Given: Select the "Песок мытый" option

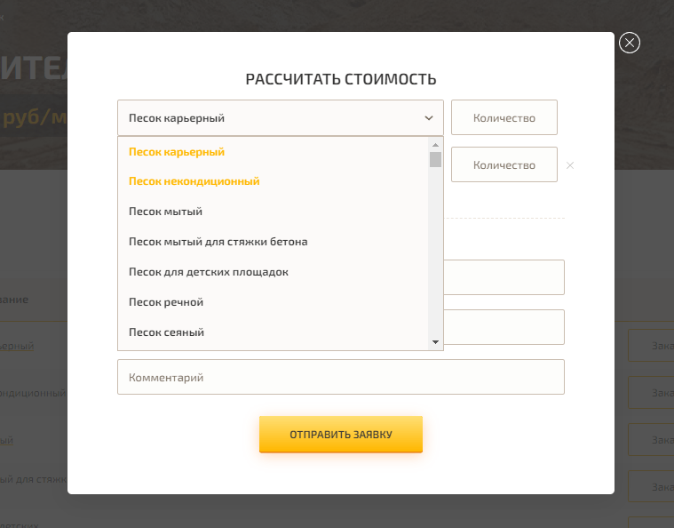Looking at the screenshot, I should (x=165, y=212).
